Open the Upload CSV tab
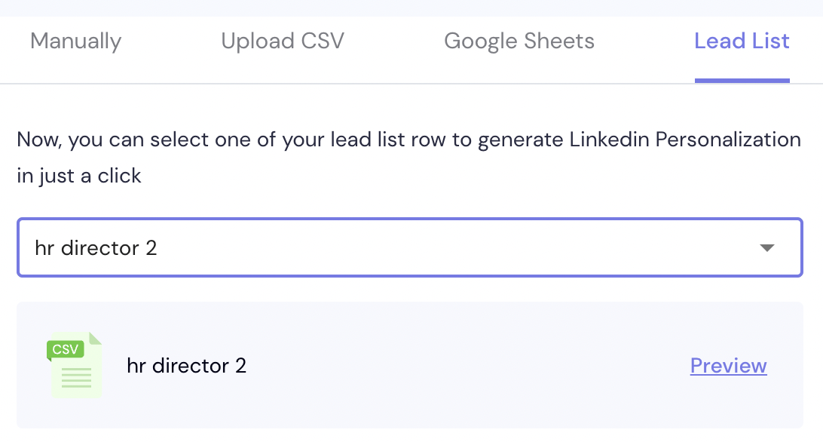The height and width of the screenshot is (442, 823). [283, 41]
